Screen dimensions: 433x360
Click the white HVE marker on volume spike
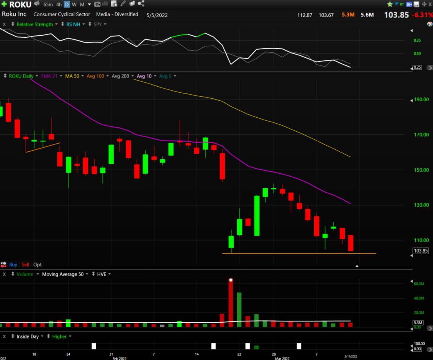point(231,280)
